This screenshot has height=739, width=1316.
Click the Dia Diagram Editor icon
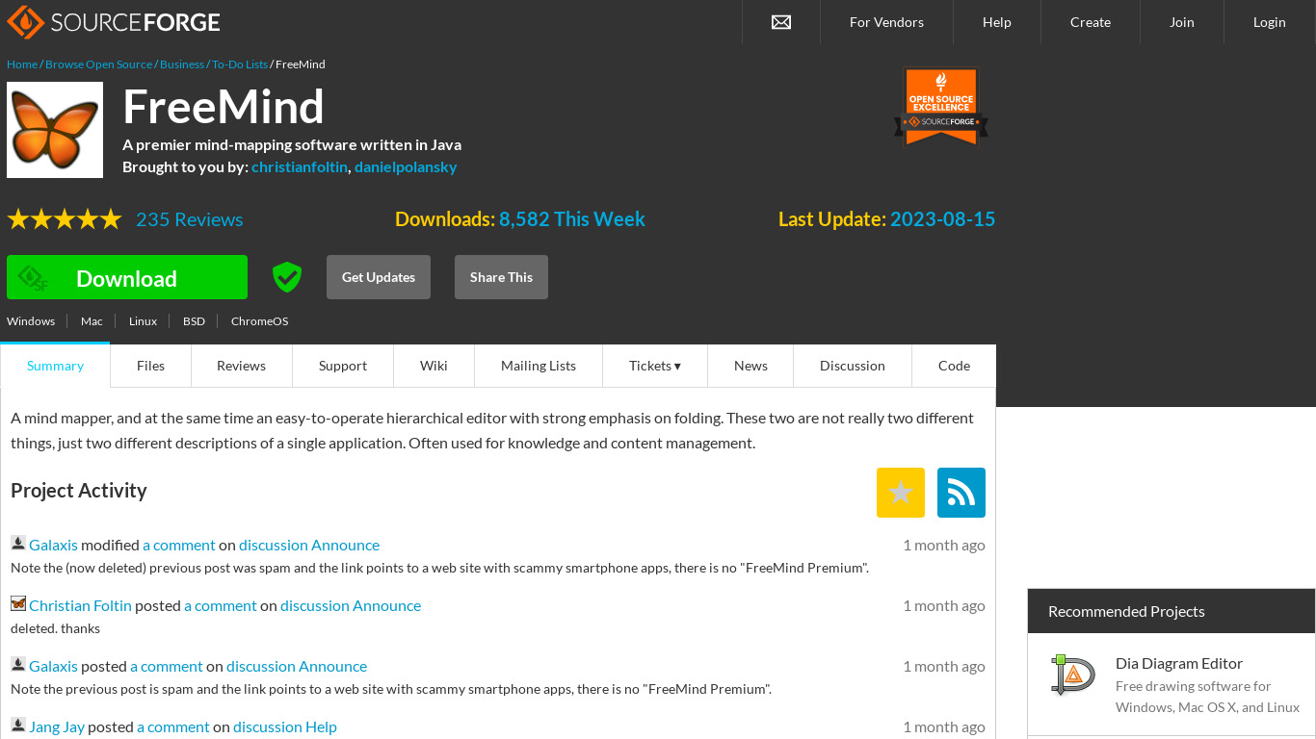tap(1073, 675)
